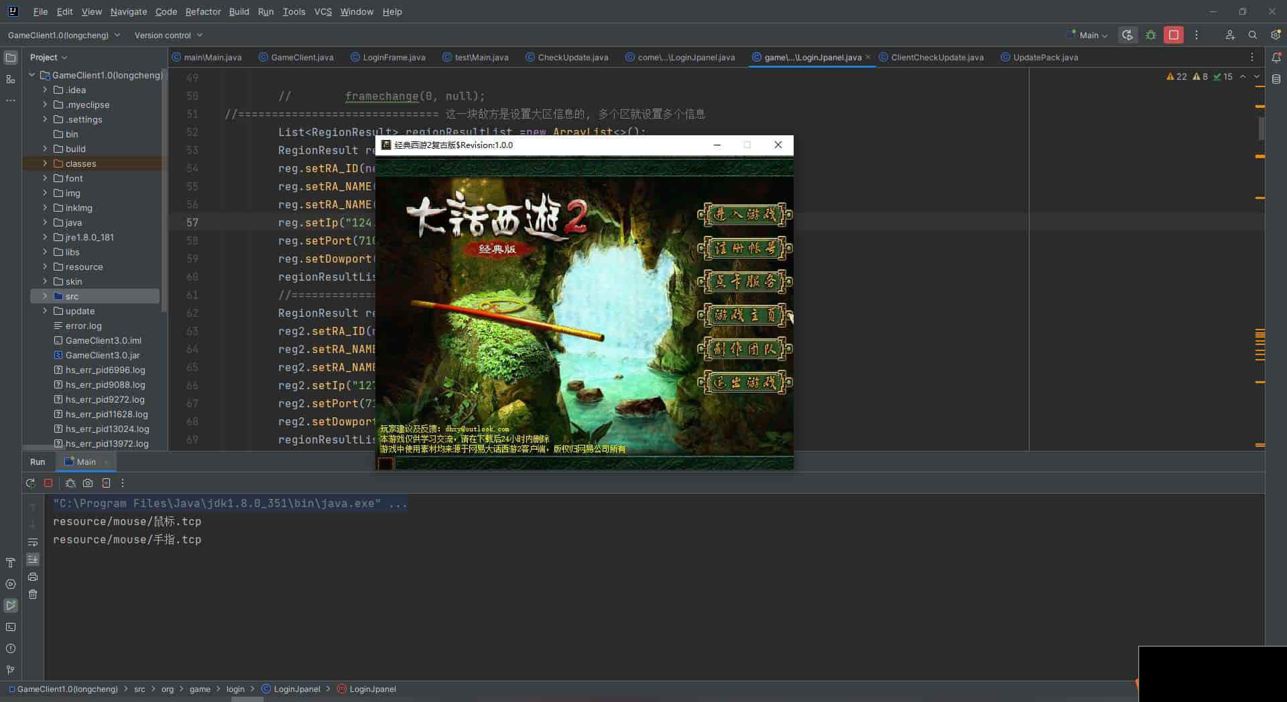Open the Database tool window
This screenshot has width=1287, height=702.
[x=1276, y=79]
